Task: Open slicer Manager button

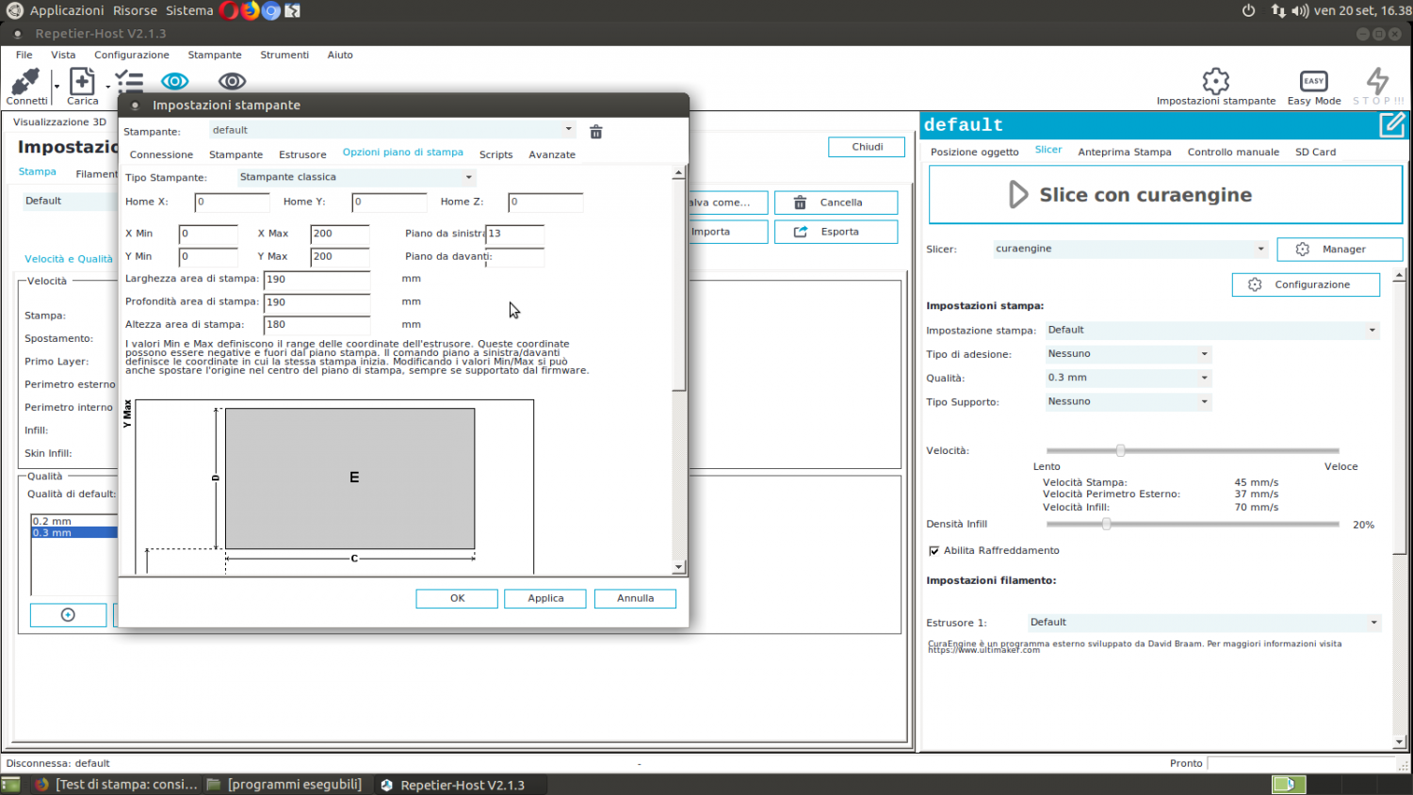Action: 1340,250
